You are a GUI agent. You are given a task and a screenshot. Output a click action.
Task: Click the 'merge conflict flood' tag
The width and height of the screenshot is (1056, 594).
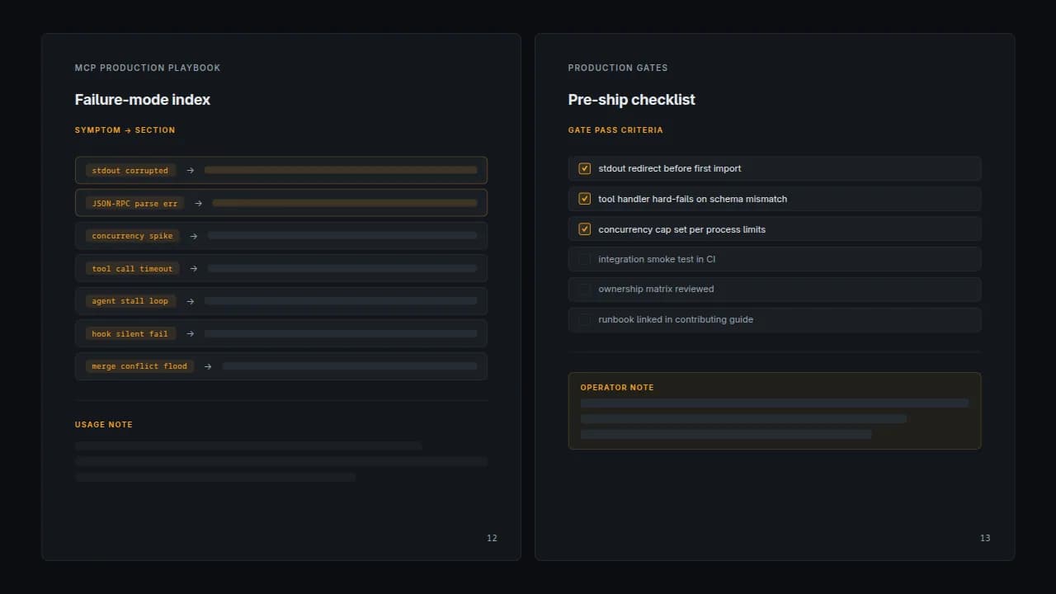139,366
